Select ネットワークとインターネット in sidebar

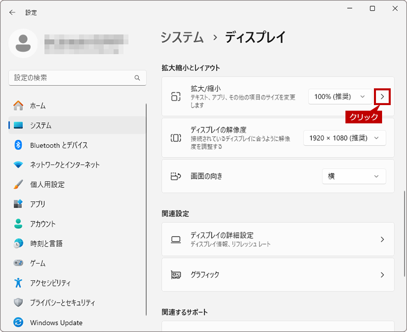[x=77, y=164]
